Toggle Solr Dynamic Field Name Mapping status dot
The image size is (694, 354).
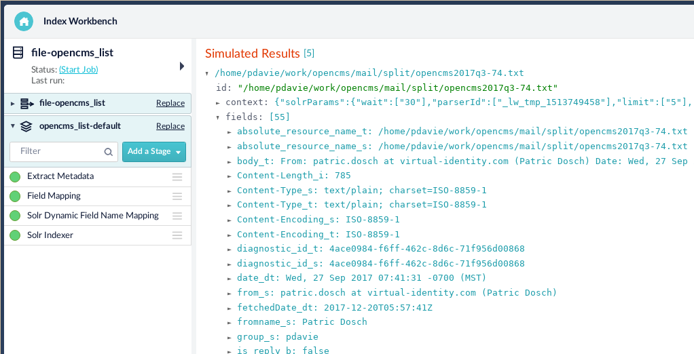click(x=15, y=216)
